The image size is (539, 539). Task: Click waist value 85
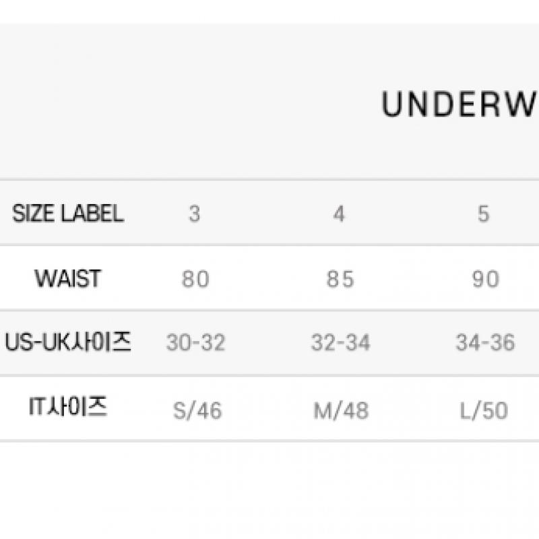[x=340, y=278]
